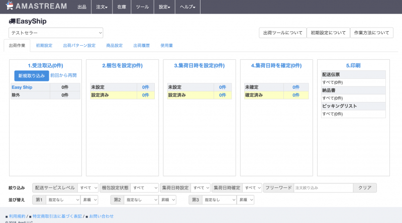Click the 5.印刷 heading
Screen dimensions: 402x223
pos(353,66)
